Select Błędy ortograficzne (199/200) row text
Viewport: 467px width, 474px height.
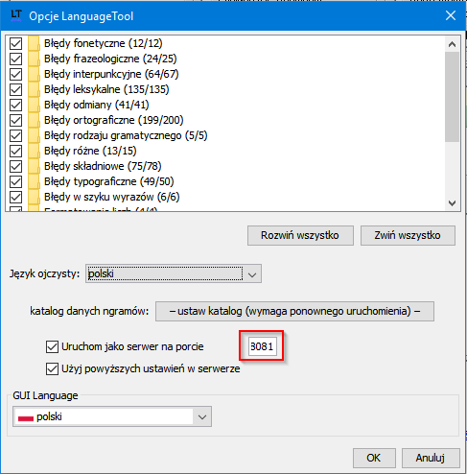114,120
